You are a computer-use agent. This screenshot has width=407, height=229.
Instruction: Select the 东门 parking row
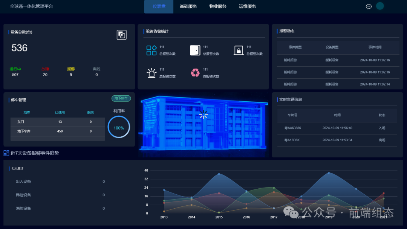pyautogui.click(x=58, y=122)
